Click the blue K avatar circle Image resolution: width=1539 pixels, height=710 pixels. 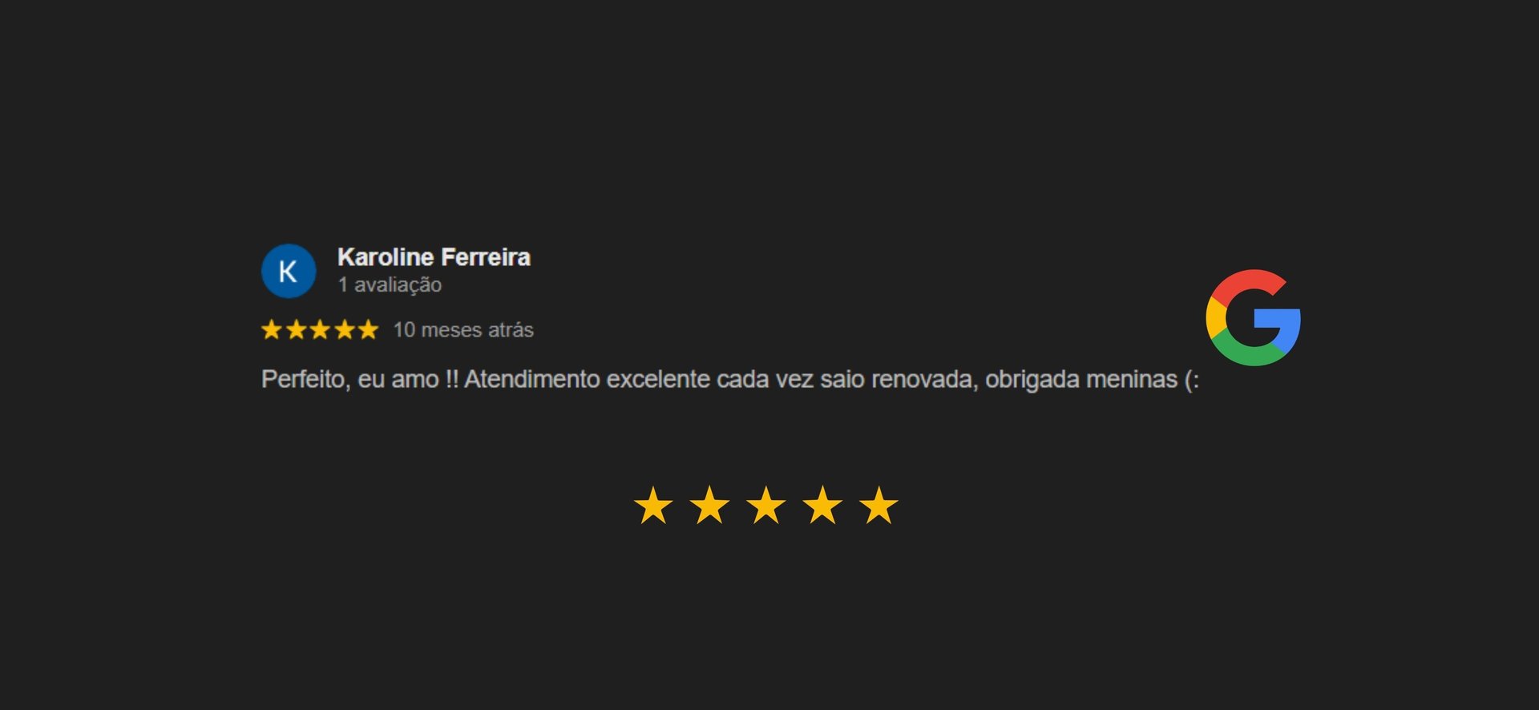click(x=289, y=271)
